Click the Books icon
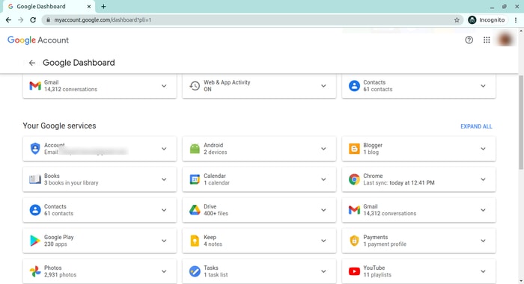 pyautogui.click(x=35, y=179)
